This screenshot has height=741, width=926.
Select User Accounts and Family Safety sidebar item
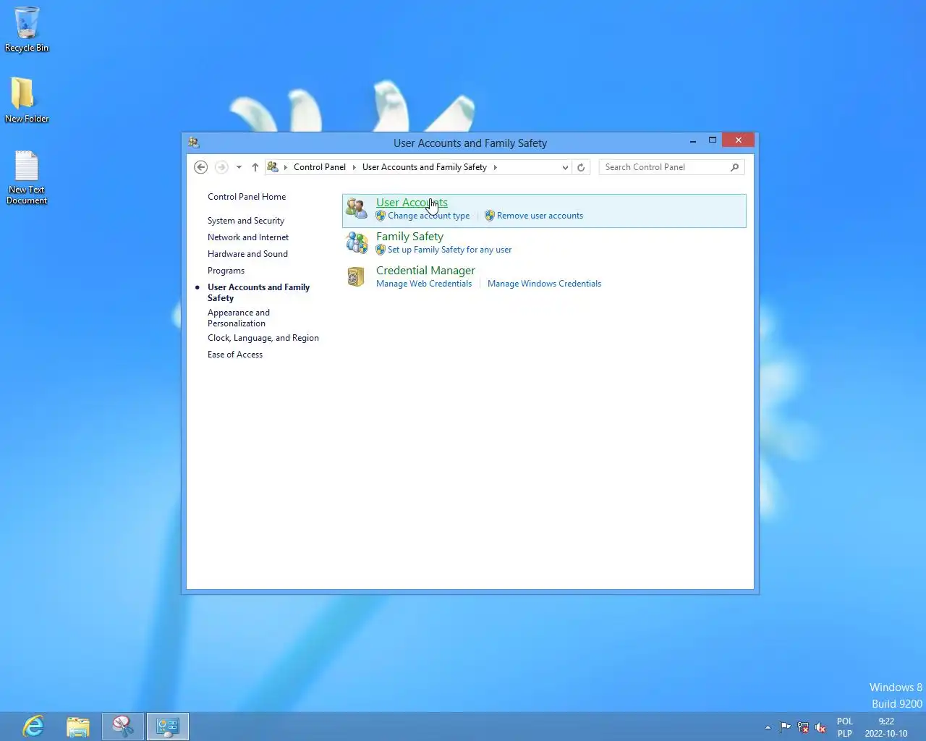(258, 292)
